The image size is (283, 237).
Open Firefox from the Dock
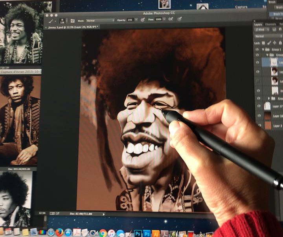coord(59,233)
